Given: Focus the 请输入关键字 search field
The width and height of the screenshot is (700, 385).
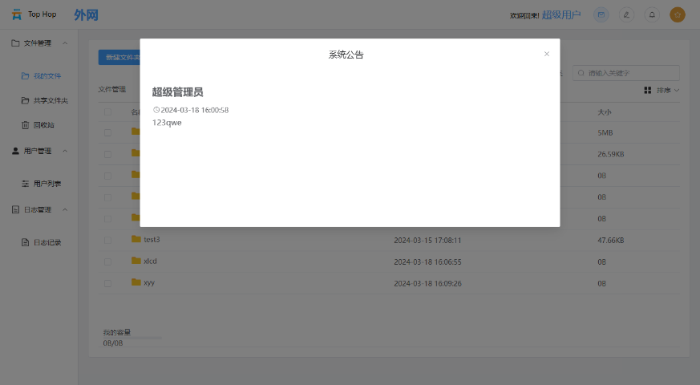Looking at the screenshot, I should pos(626,73).
